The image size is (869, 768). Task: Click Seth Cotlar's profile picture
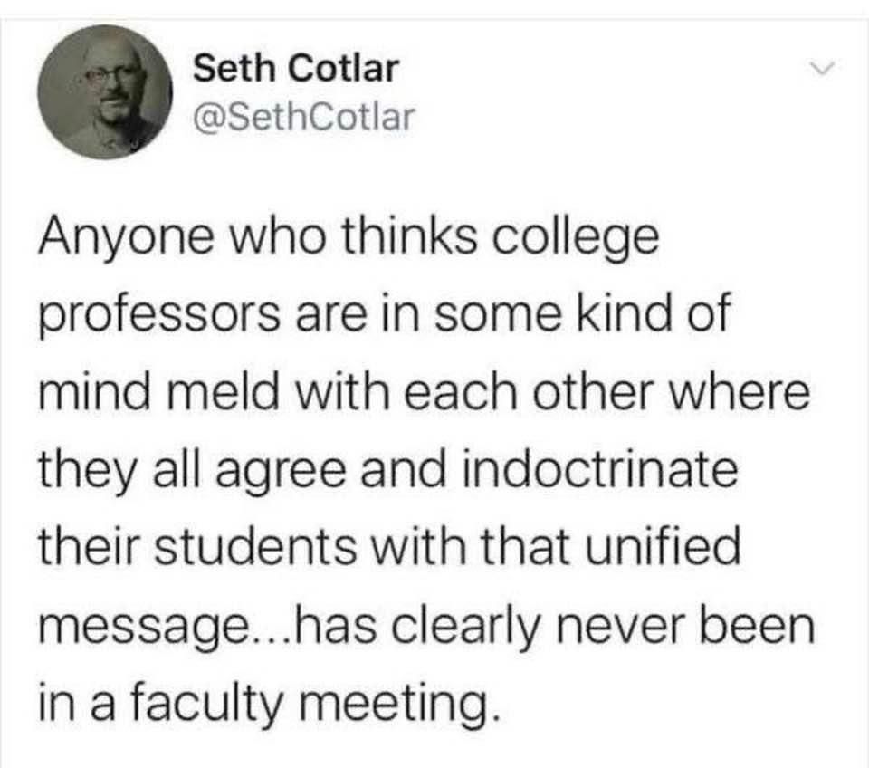[107, 91]
